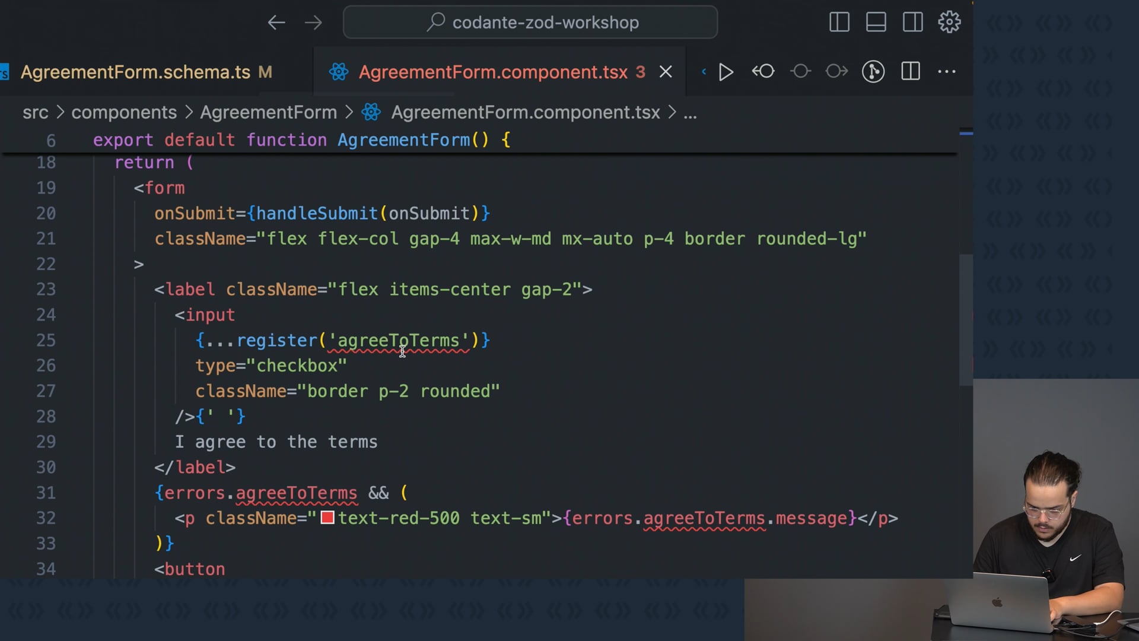Image resolution: width=1139 pixels, height=641 pixels.
Task: Click the middle change-navigation circle icon
Action: tap(800, 72)
